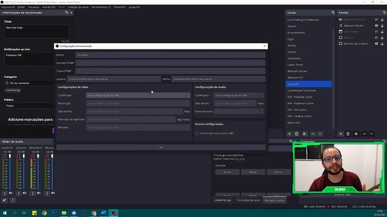Viewport: 387px width, 217px height.
Task: Toggle lock on the Monitor source
Action: (x=382, y=37)
